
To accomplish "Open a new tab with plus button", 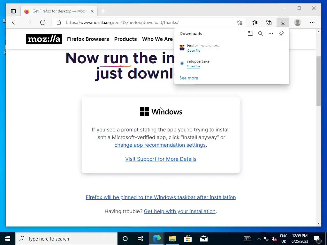I will tap(103, 11).
